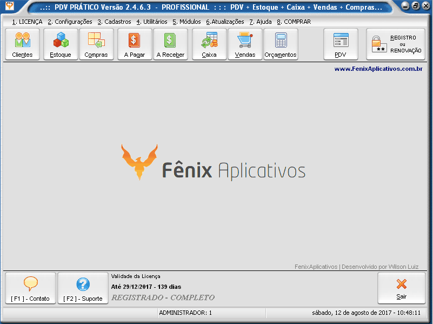Click the REGISTRO ou RENOVAÇÃO padlock button
Viewport: 433px width, 324px height.
(x=396, y=44)
